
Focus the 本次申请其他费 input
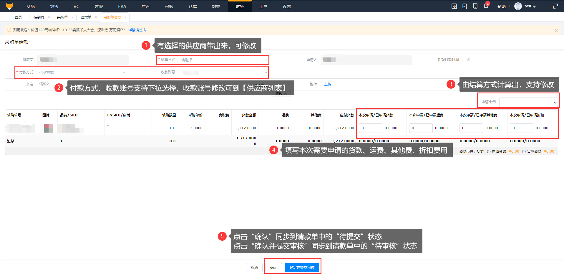(x=471, y=128)
